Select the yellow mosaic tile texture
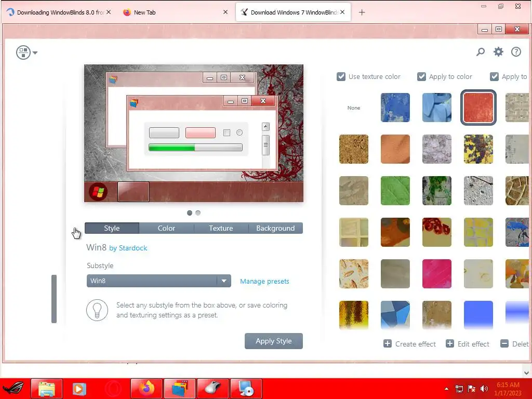 [478, 232]
